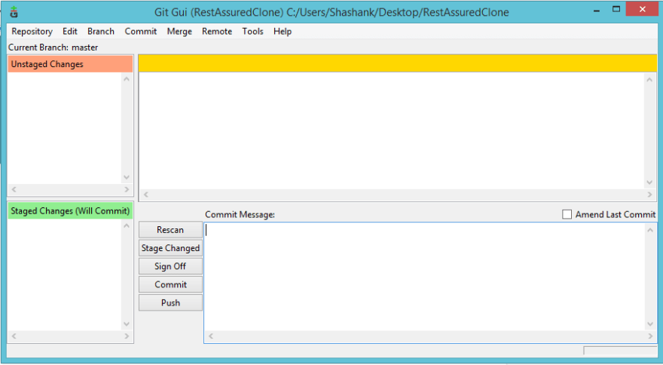Focus the Commit Message text area
This screenshot has height=365, width=663.
(424, 277)
